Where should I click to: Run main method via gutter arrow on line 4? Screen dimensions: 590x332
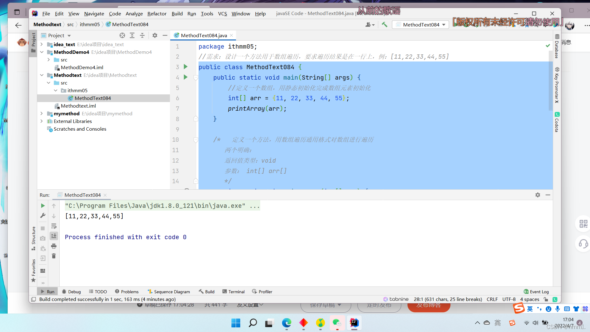click(186, 77)
